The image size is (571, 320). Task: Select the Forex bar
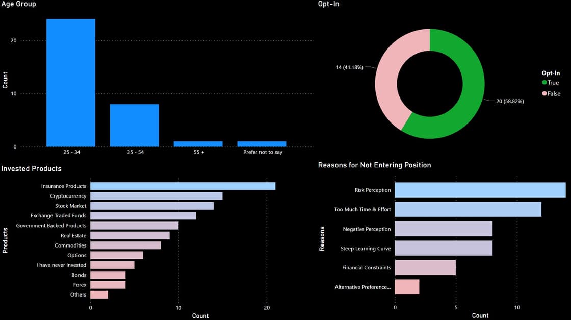[x=108, y=285]
